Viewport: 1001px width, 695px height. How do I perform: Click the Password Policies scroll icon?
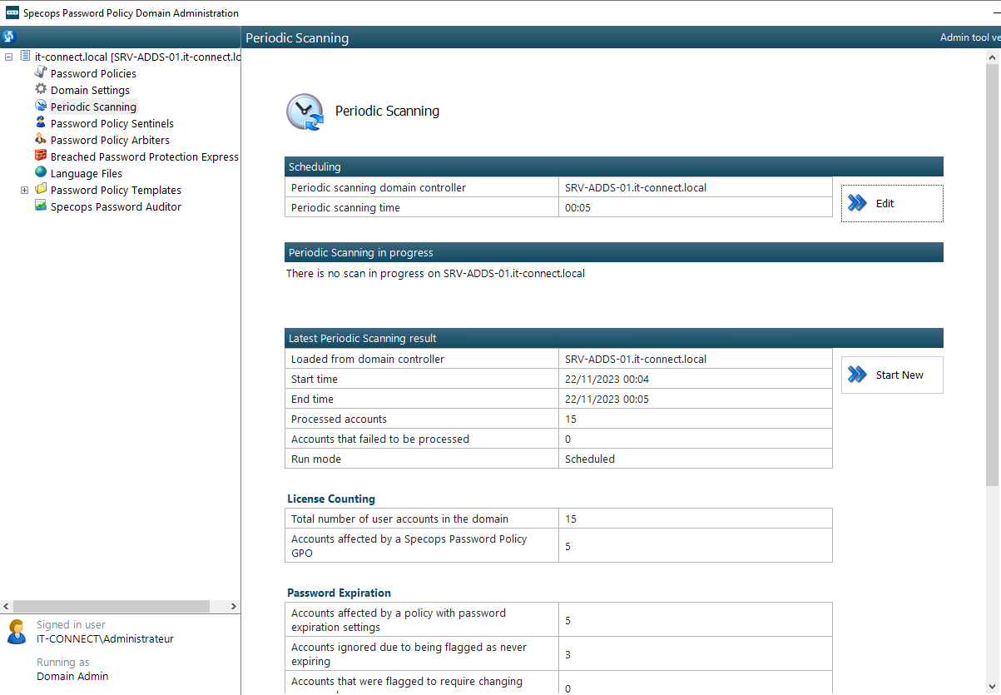click(x=41, y=72)
